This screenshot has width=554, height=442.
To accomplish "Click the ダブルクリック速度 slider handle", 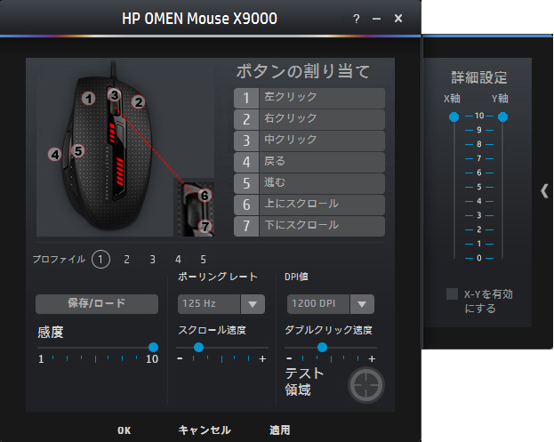I will [322, 348].
